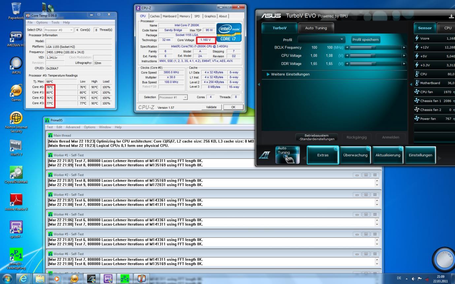
Task: Open the Options menu in Prime95
Action: [x=89, y=127]
